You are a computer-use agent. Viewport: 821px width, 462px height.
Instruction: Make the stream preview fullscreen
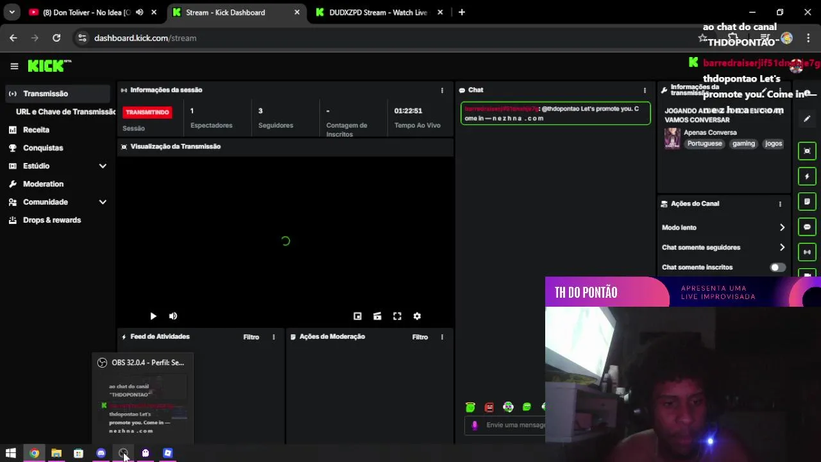[x=397, y=316]
